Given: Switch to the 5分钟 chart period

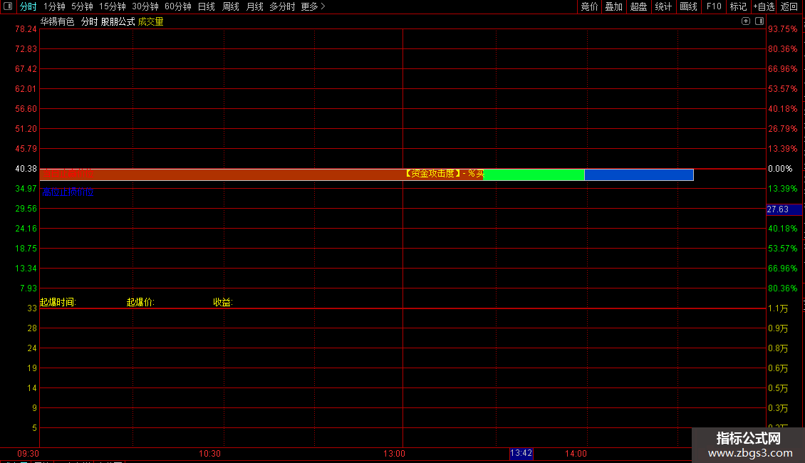Looking at the screenshot, I should 82,6.
